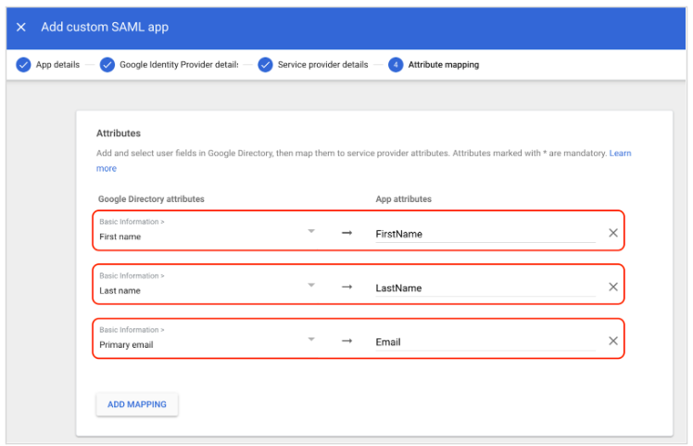Click the LastName app attribute field

pyautogui.click(x=484, y=288)
